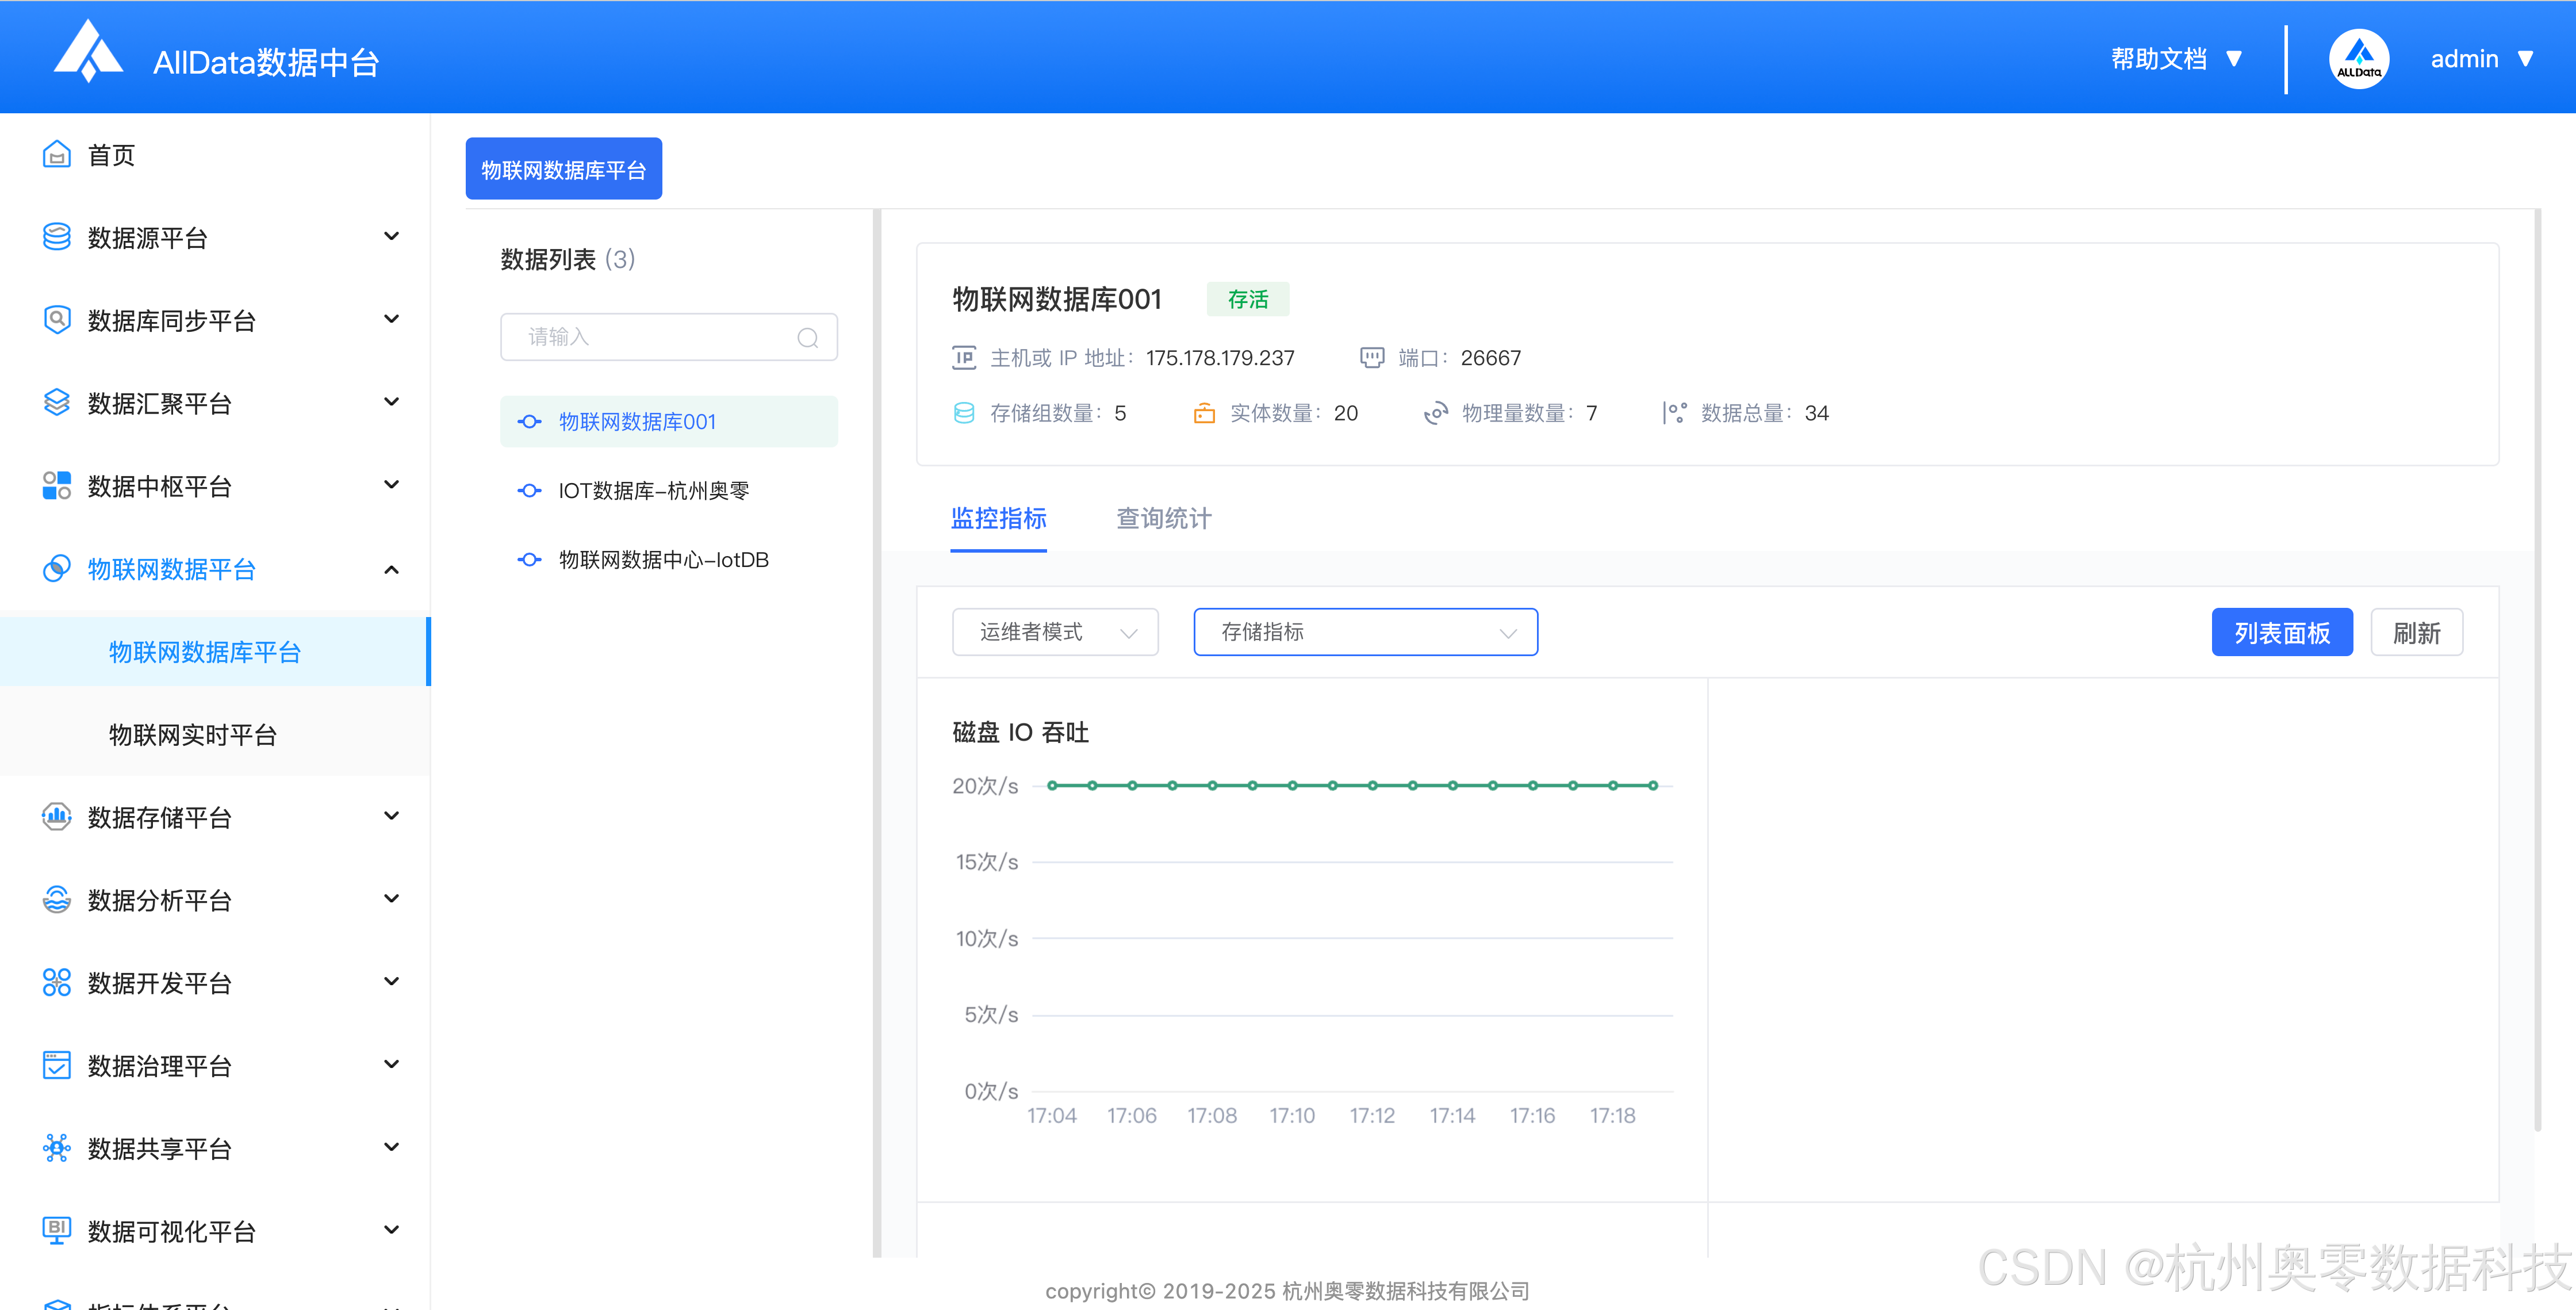The image size is (2576, 1310).
Task: Collapse the 物联网数据平台 menu chevron
Action: pos(392,570)
